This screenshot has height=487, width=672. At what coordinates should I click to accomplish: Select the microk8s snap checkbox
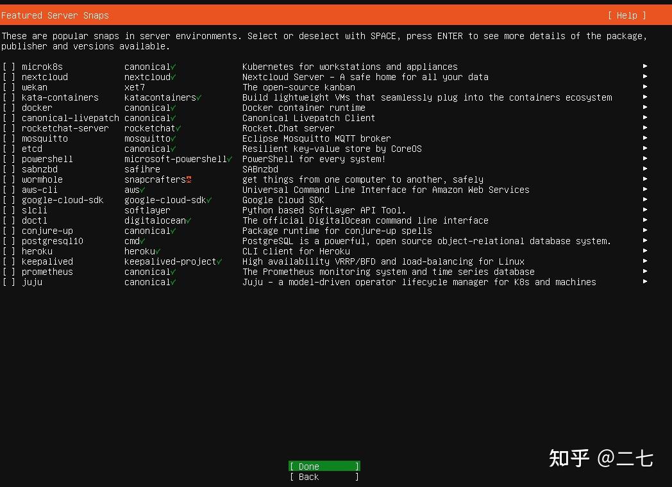[x=9, y=67]
